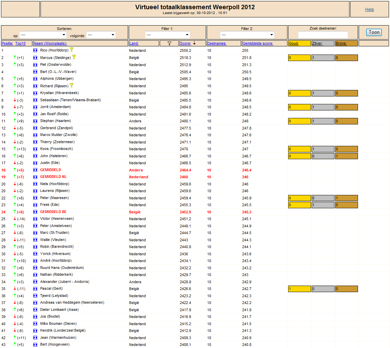Click the blue icon beside Victor (Heerenveen)
Screen dimensions: 390x348
click(35, 219)
